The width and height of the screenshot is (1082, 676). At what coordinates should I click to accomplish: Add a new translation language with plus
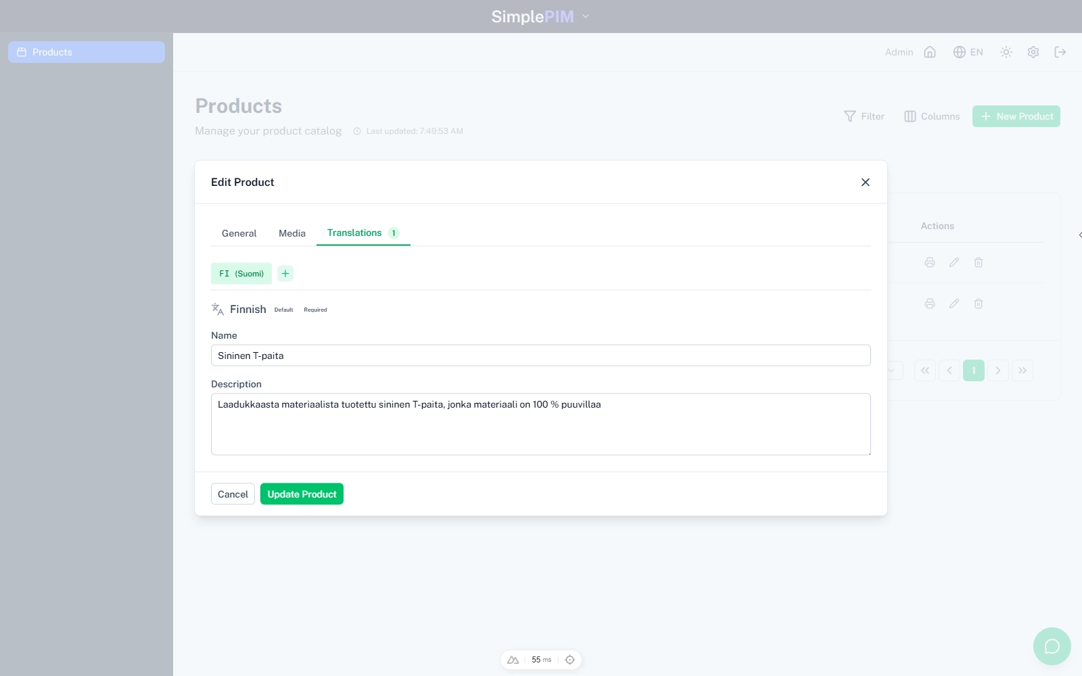click(285, 273)
